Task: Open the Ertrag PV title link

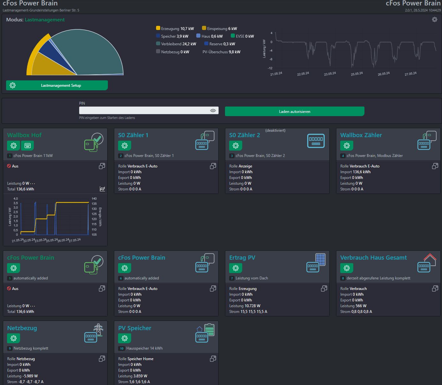Action: point(242,257)
